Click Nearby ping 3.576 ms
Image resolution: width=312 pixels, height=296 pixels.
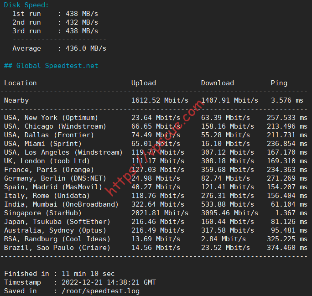[287, 100]
